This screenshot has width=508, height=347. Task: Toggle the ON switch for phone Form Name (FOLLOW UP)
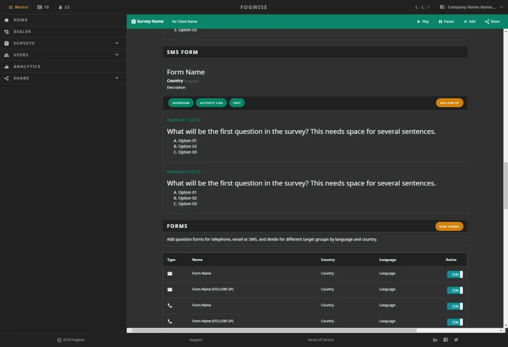click(455, 322)
